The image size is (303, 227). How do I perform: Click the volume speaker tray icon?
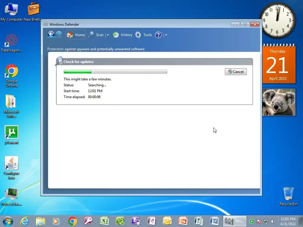pyautogui.click(x=273, y=221)
